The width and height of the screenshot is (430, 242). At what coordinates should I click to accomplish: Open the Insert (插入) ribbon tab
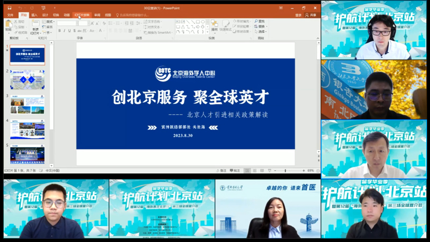click(x=34, y=15)
